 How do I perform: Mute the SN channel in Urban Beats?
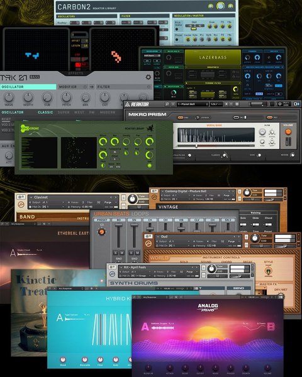[138, 253]
